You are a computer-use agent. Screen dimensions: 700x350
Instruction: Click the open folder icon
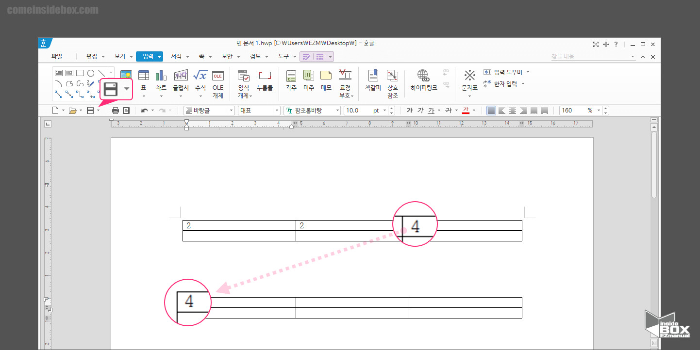[x=73, y=111]
